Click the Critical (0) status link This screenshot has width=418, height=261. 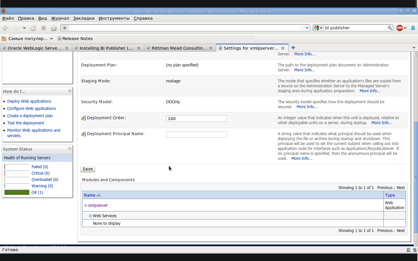[x=41, y=173]
